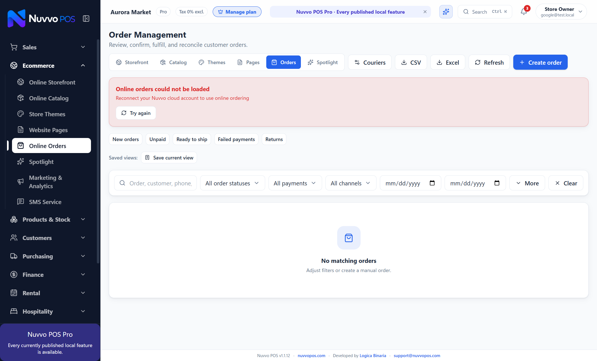
Task: Collapse the sidebar panel icon
Action: pos(86,19)
